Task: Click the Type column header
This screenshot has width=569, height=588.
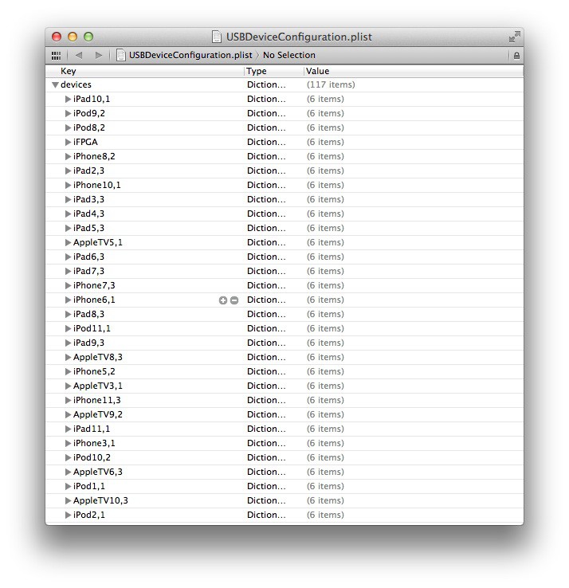Action: point(257,71)
